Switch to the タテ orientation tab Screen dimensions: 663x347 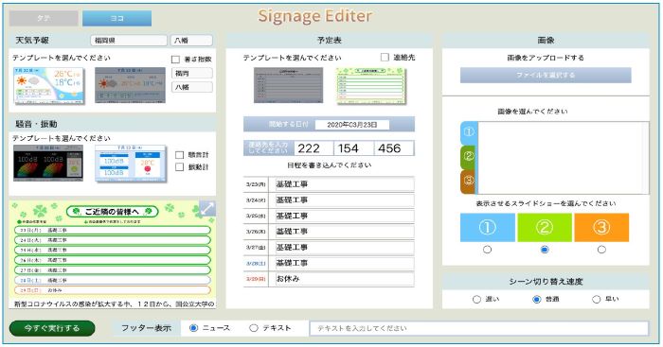tap(44, 19)
